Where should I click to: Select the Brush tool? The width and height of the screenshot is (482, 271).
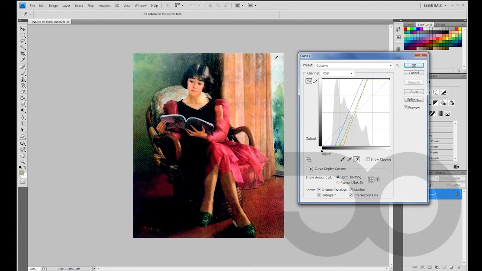tap(23, 73)
